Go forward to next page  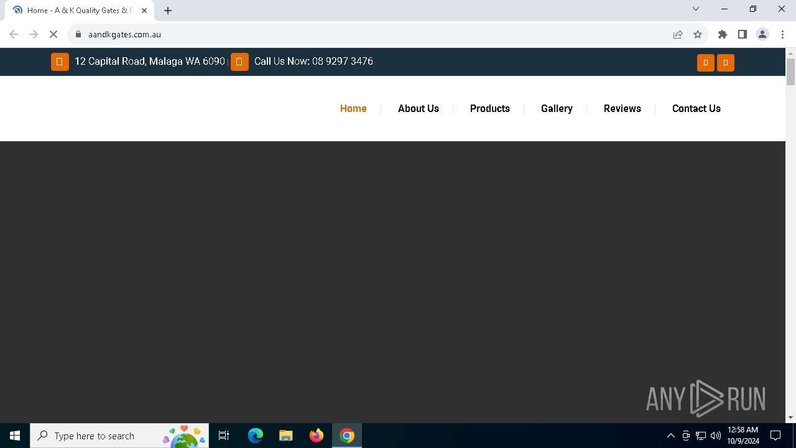pos(34,34)
